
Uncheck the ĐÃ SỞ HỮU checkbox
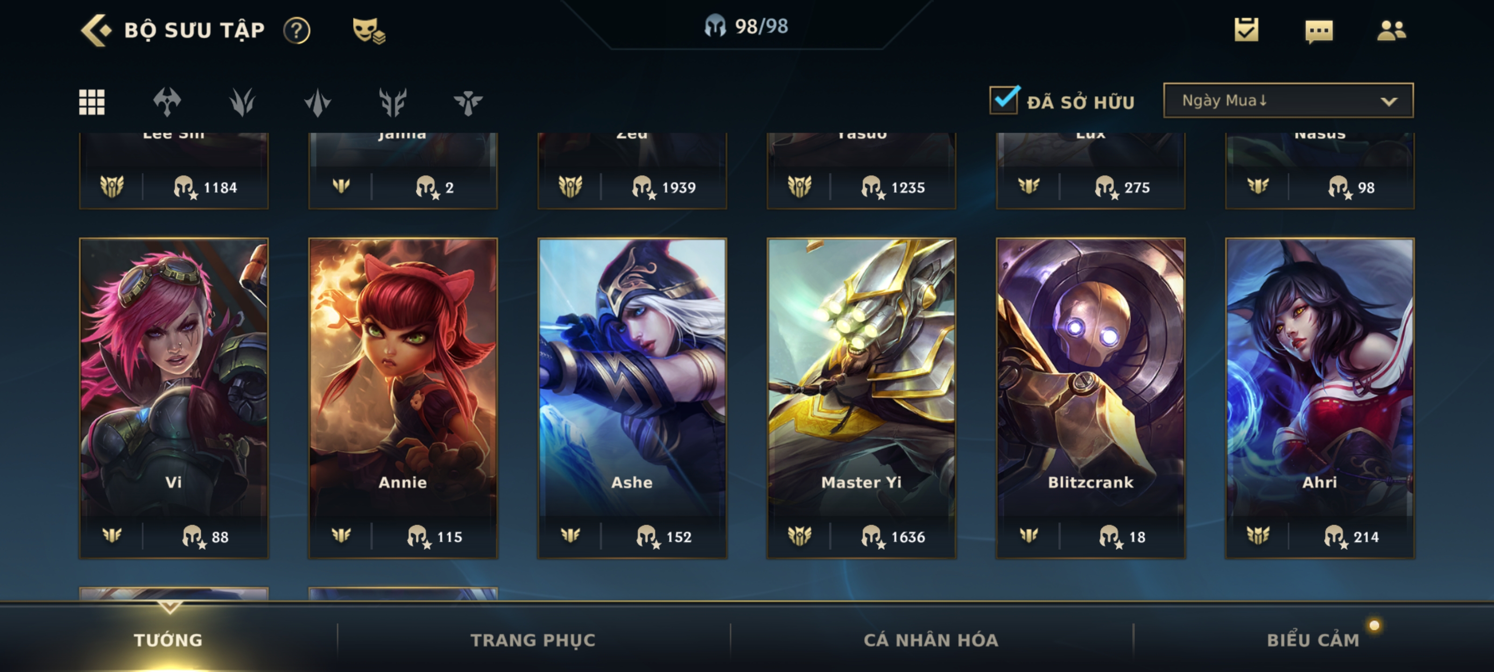(x=1004, y=100)
